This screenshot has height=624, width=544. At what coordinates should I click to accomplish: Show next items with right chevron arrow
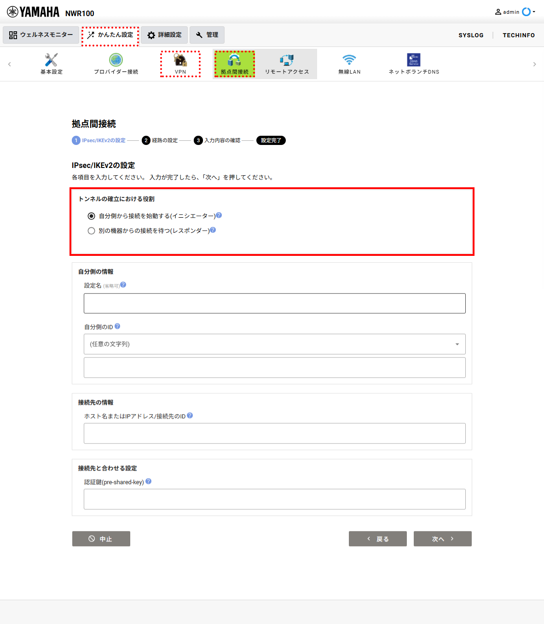534,64
